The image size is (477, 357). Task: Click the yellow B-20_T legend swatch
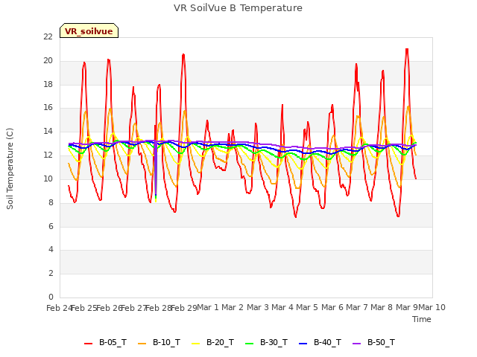[x=195, y=344]
